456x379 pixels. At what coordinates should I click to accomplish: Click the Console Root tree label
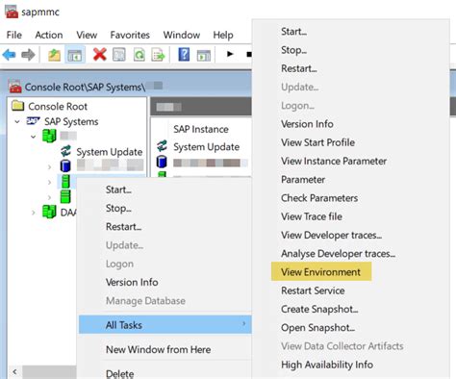pos(58,106)
